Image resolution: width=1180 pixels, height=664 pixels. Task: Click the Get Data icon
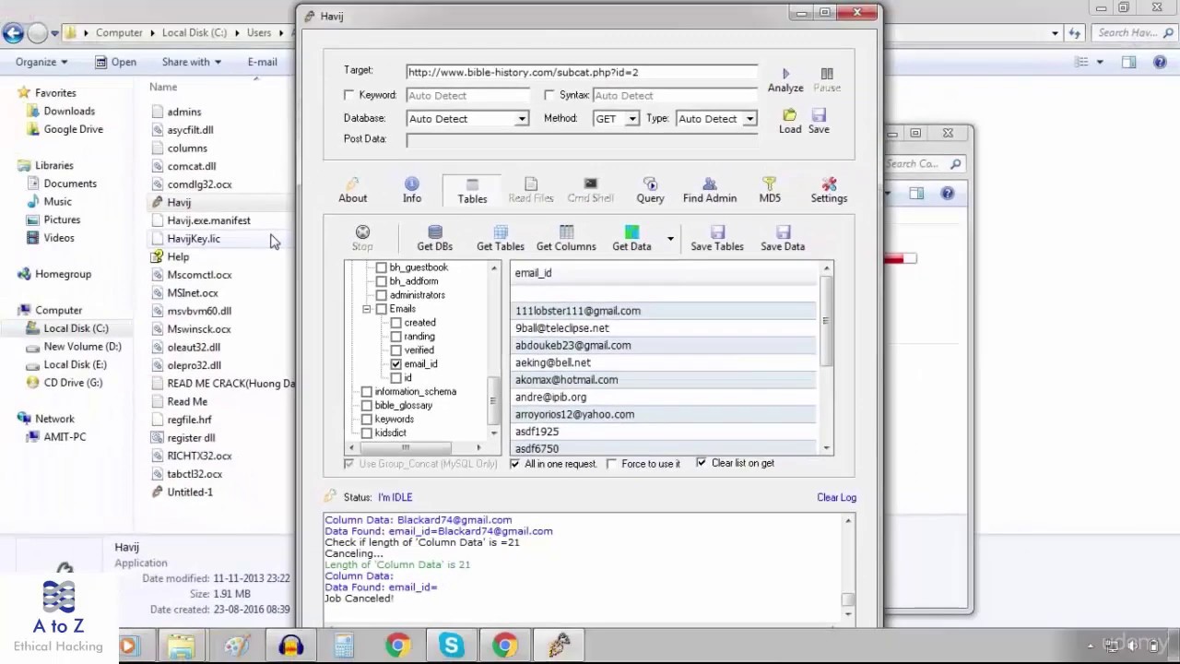tap(631, 231)
